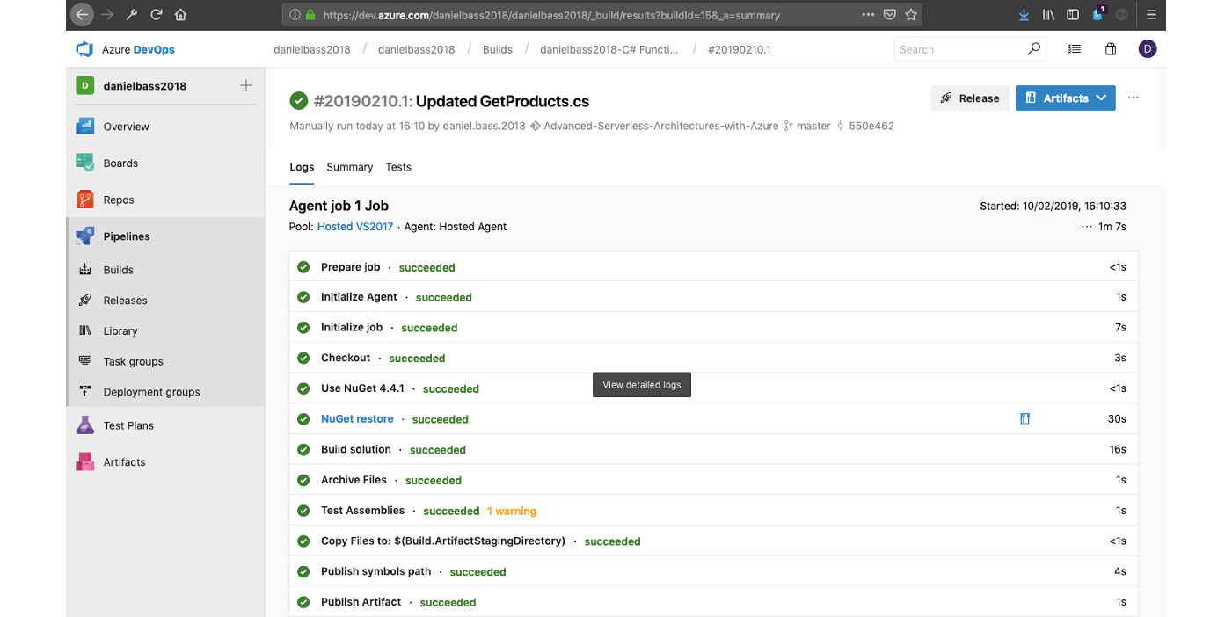Open the Use NuGet 4.4.1 log row
The height and width of the screenshot is (617, 1232).
[713, 388]
